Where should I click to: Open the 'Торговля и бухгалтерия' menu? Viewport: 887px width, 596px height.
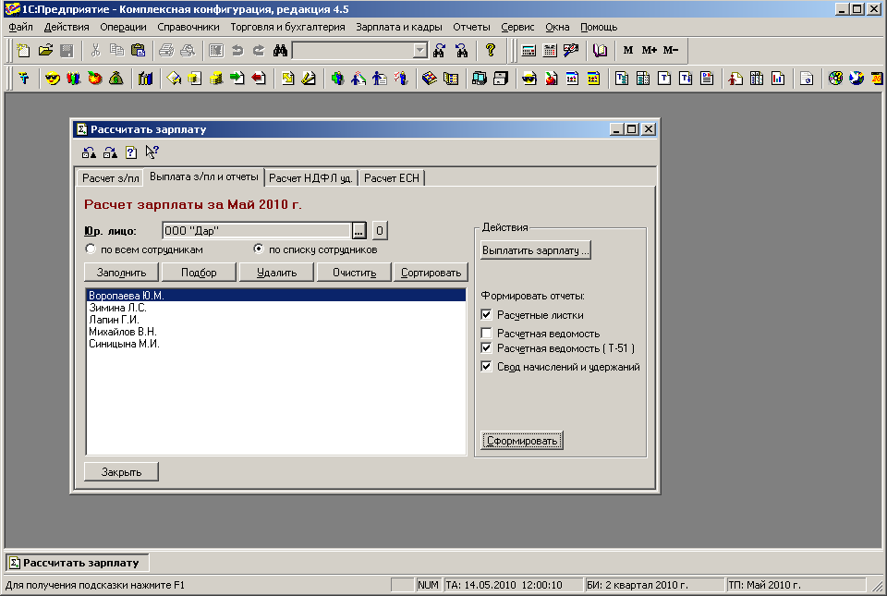[x=288, y=27]
